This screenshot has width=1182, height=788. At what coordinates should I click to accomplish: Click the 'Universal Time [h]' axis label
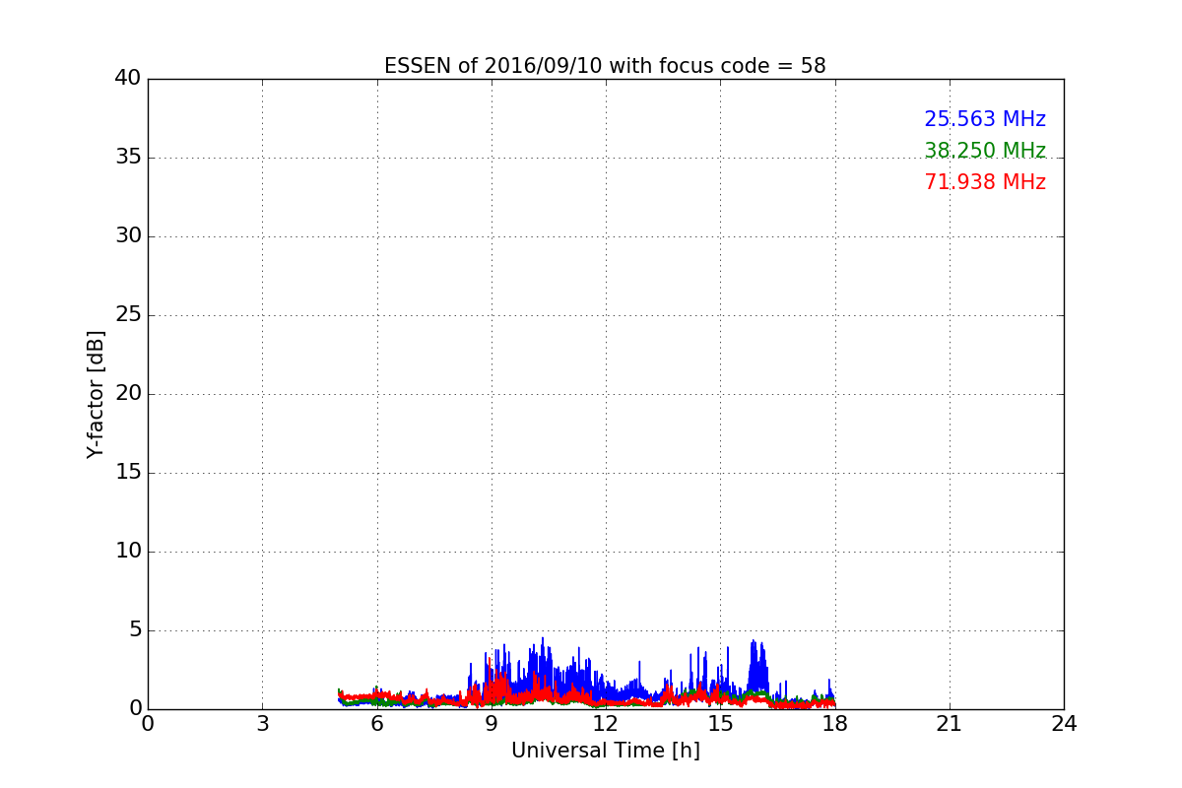(606, 751)
